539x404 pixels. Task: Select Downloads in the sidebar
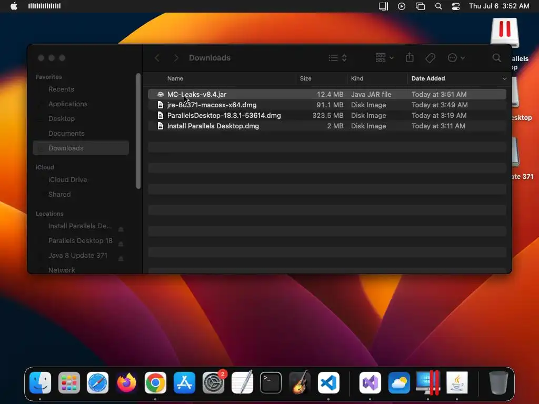click(81, 148)
